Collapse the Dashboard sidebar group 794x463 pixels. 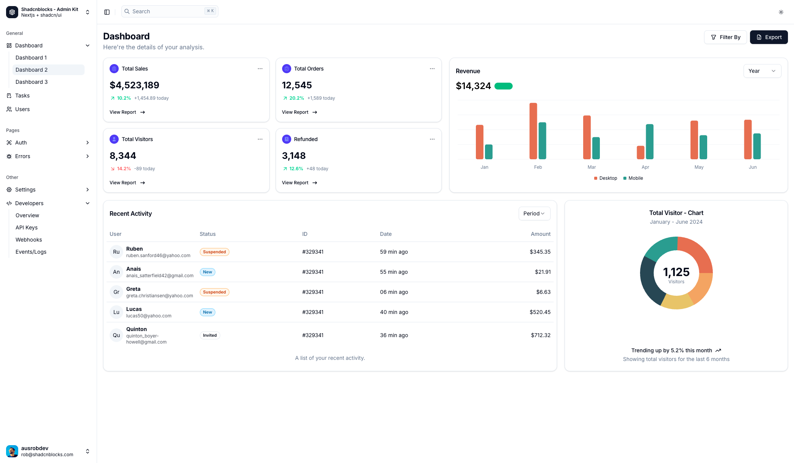point(88,45)
